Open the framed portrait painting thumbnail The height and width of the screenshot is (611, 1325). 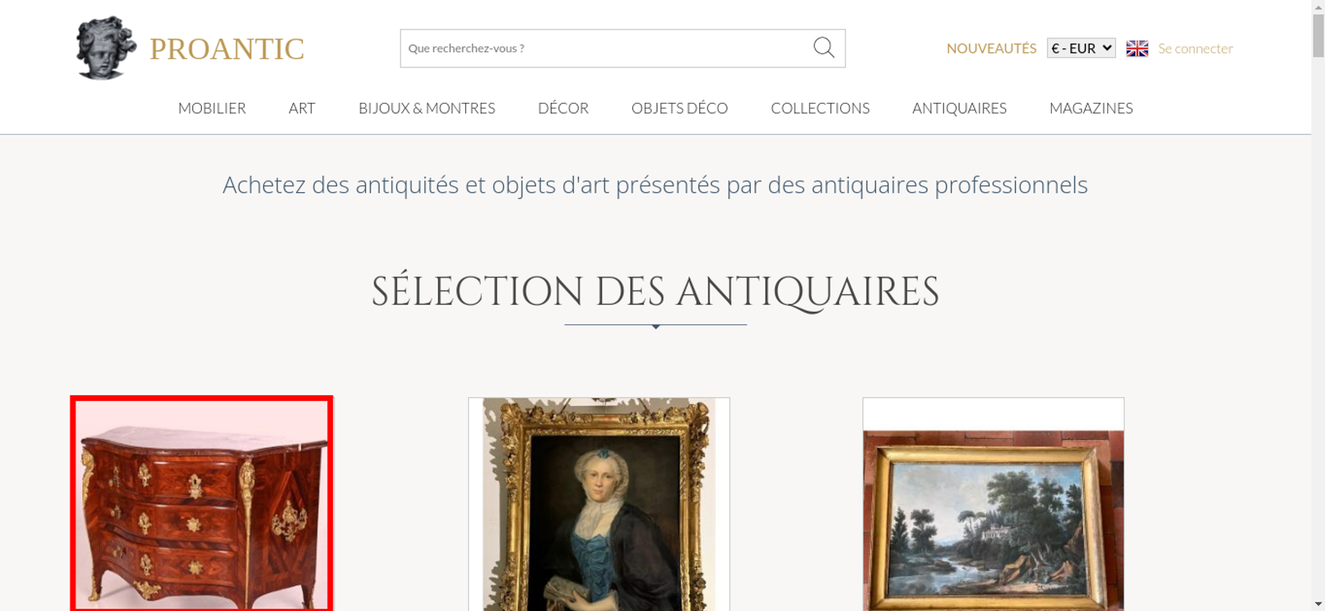click(x=599, y=504)
